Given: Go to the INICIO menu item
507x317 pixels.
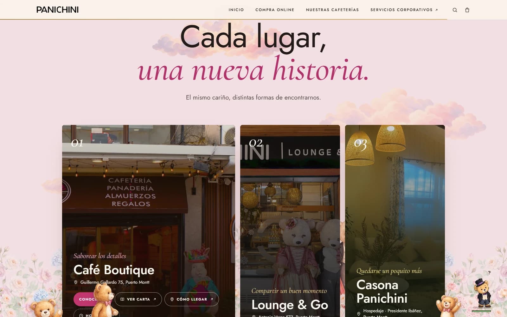Looking at the screenshot, I should point(236,10).
